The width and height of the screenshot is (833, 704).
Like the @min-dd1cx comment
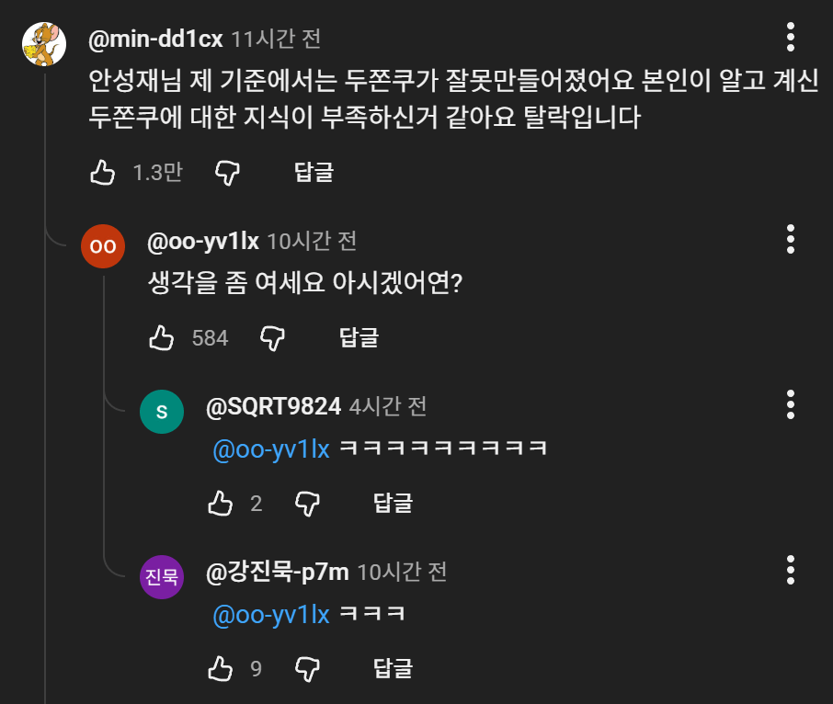click(102, 172)
